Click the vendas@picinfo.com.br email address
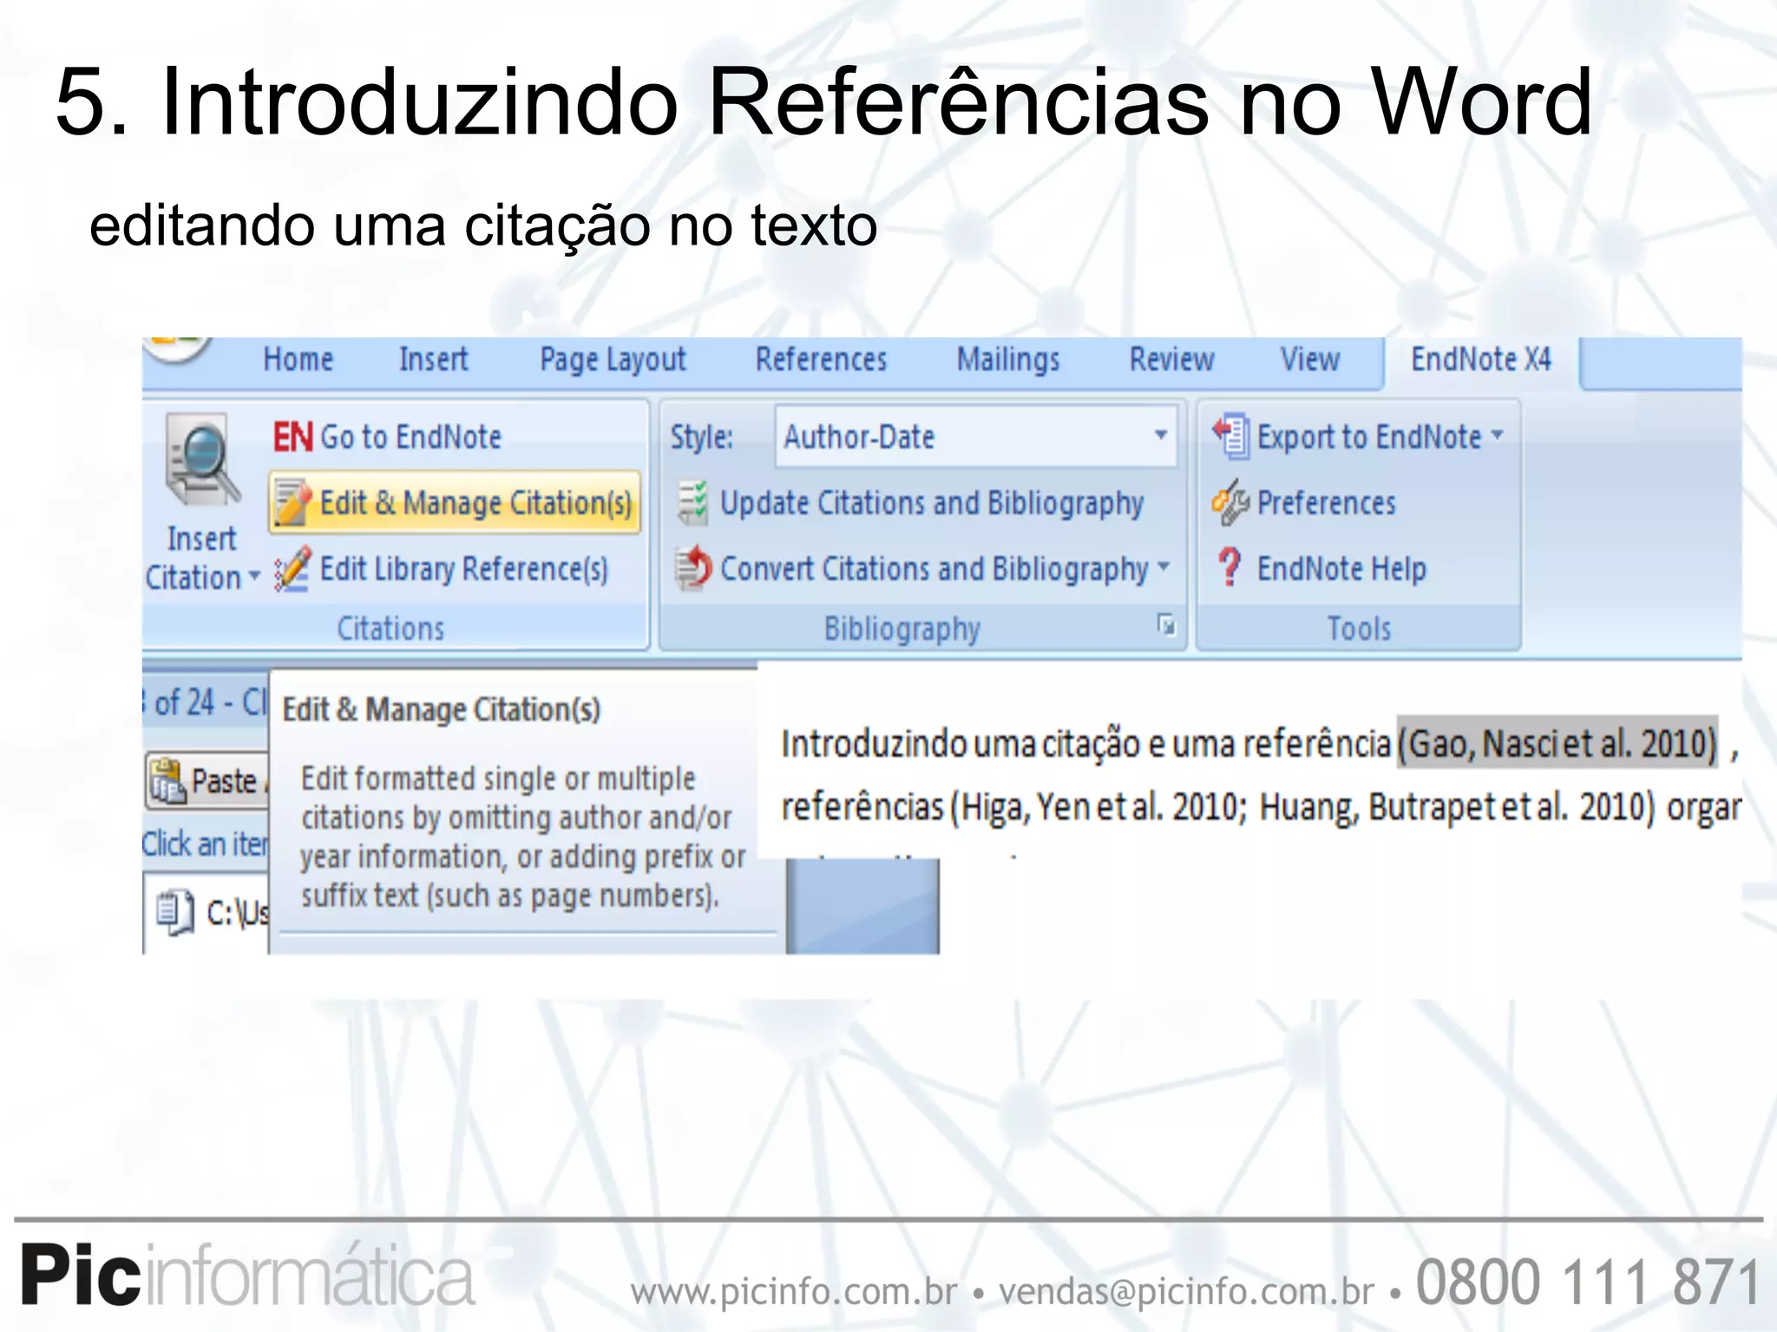1777x1332 pixels. coord(1187,1291)
